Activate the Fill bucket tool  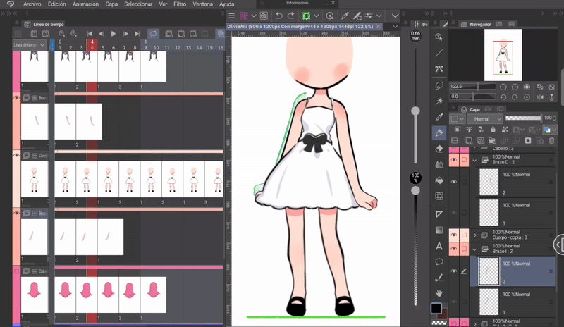point(439,180)
